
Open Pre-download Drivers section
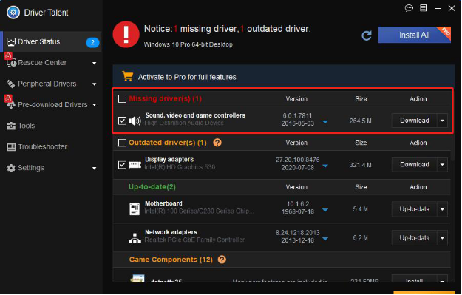51,105
